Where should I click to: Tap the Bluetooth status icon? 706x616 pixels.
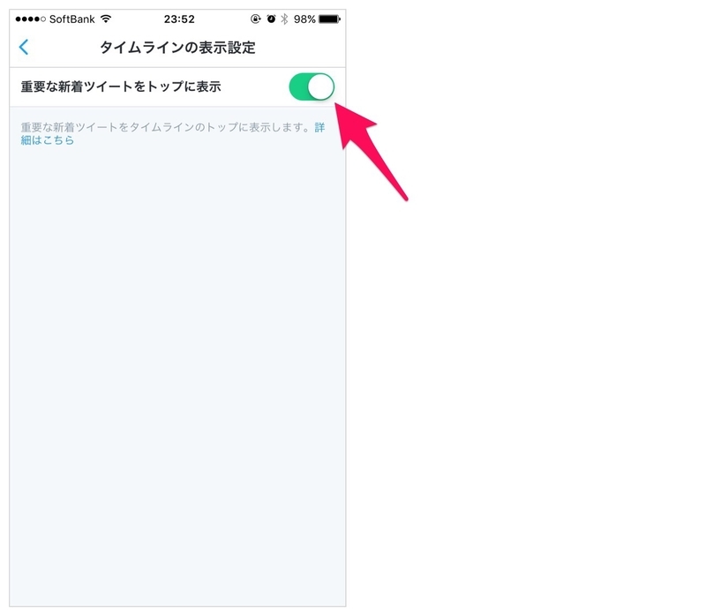[284, 19]
